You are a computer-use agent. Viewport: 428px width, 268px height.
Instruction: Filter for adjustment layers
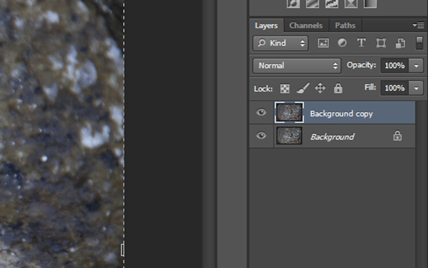point(342,43)
